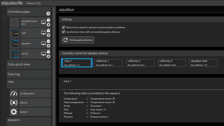
Task: Click Find aquabus devices button
Action: [x=78, y=40]
